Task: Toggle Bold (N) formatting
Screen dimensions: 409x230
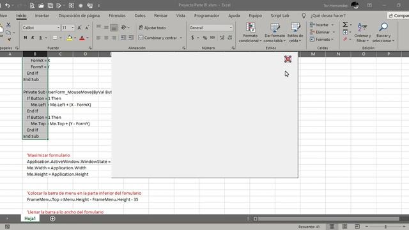Action: point(26,38)
